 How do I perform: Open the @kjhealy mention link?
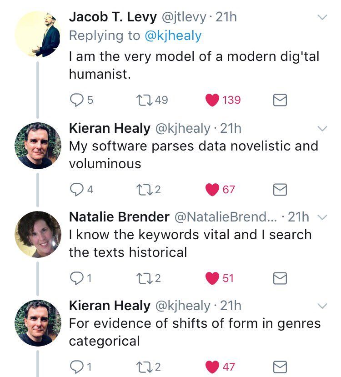(x=173, y=35)
